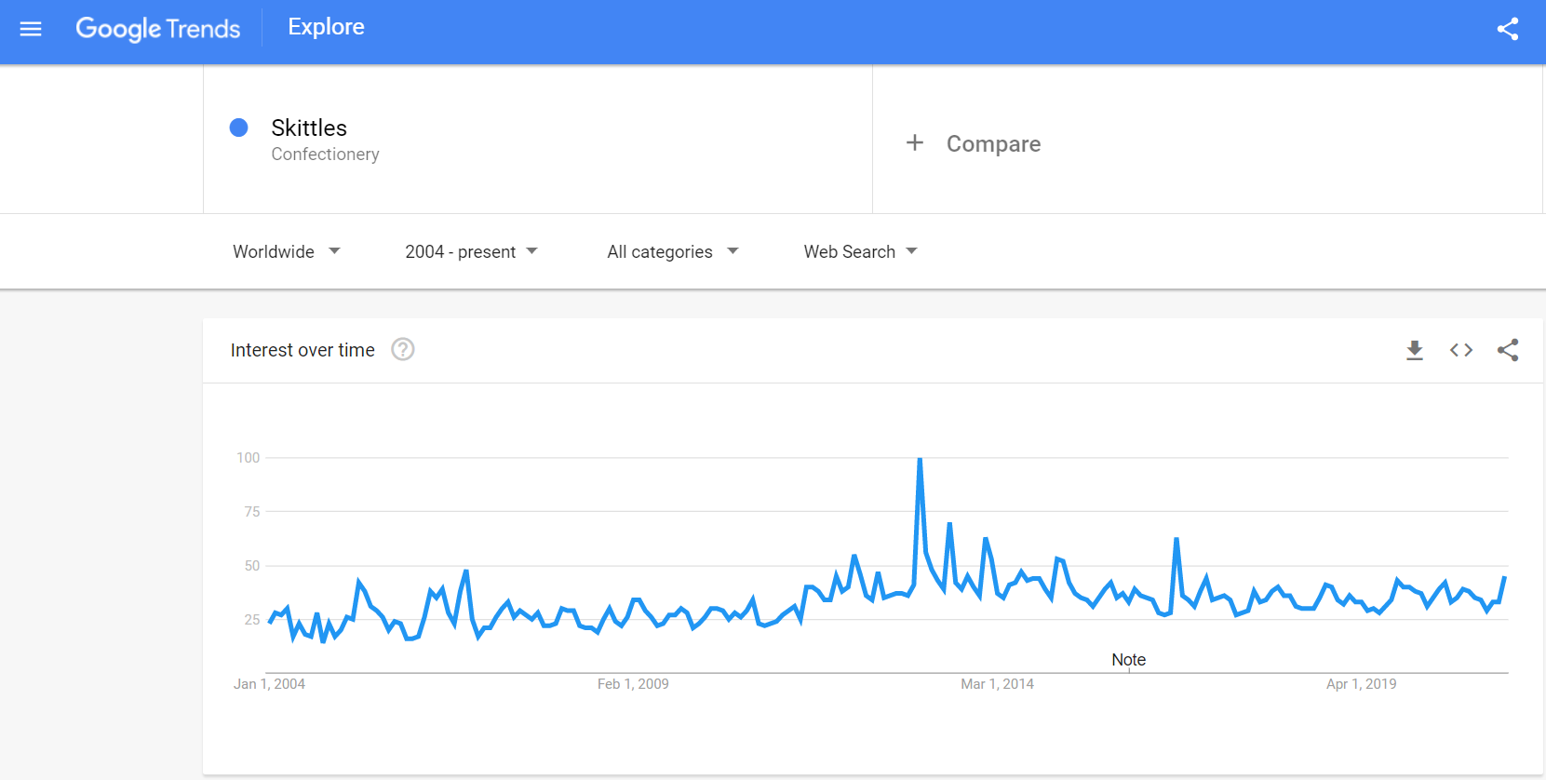Open the Interest over time help icon

tap(403, 349)
